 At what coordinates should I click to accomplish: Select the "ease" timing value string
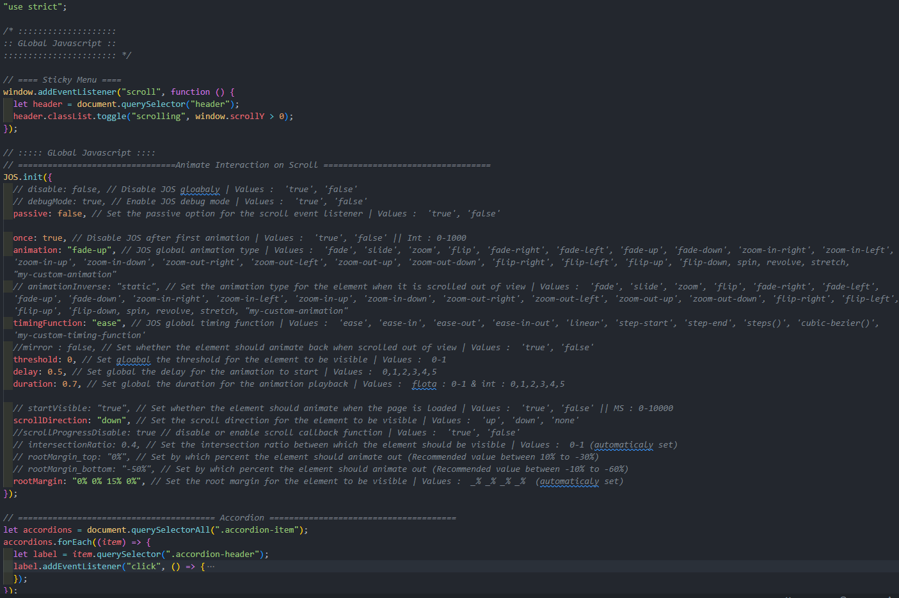107,323
